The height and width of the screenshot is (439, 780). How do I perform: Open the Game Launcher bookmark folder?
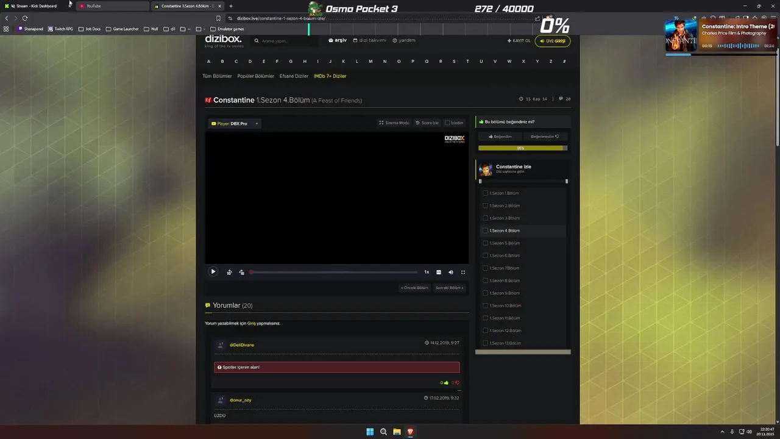click(x=122, y=29)
